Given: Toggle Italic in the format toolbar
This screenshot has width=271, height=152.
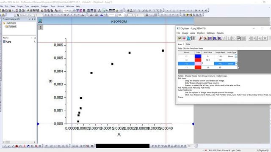Looking at the screenshot, I should [49, 15].
